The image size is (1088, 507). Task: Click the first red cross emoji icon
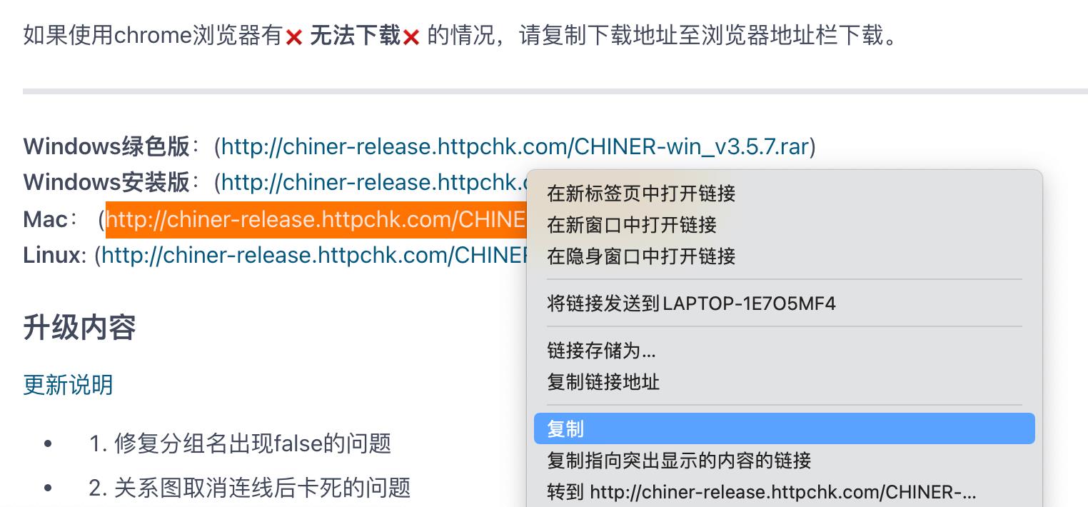[x=293, y=37]
